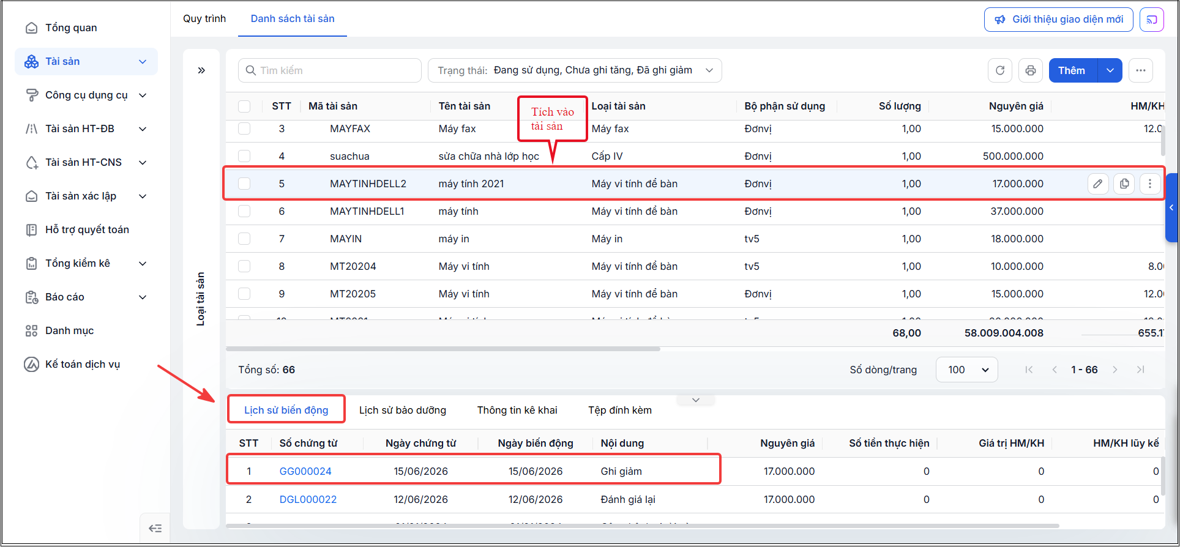
Task: Check the box for MT20205 row
Action: [244, 294]
